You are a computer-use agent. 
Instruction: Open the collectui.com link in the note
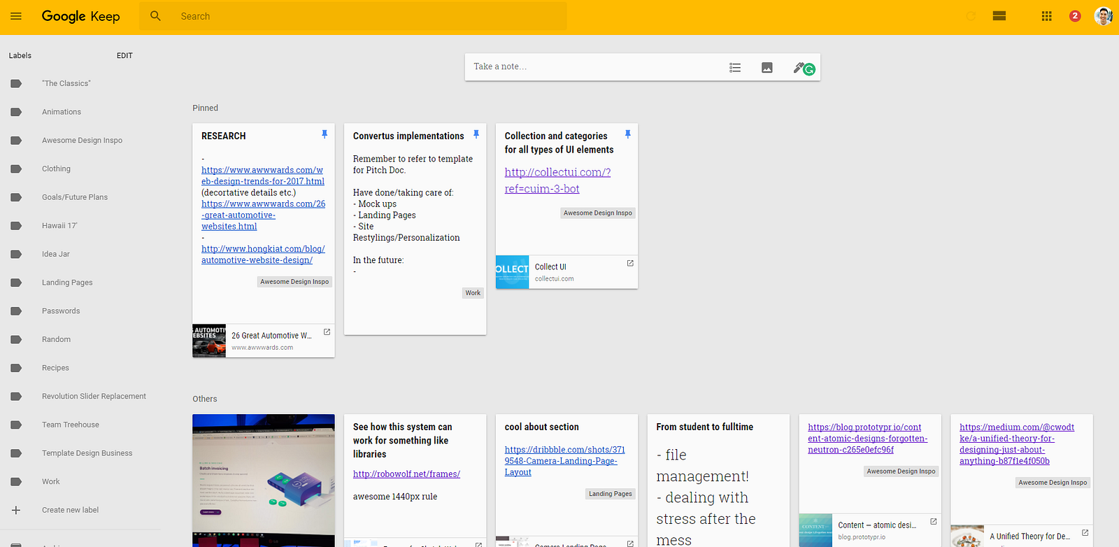[557, 180]
